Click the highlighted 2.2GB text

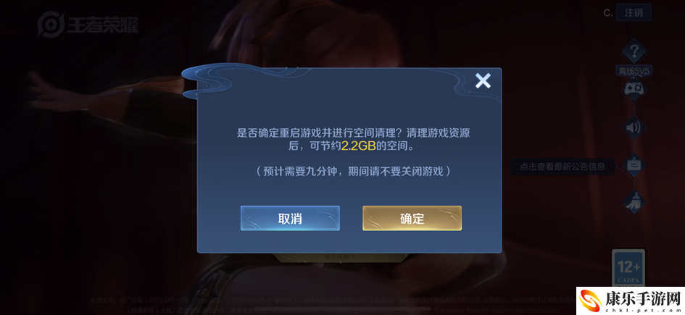coord(358,146)
